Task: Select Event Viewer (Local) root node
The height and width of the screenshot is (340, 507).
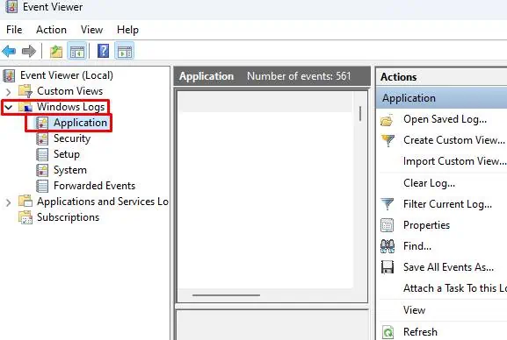Action: (x=67, y=75)
